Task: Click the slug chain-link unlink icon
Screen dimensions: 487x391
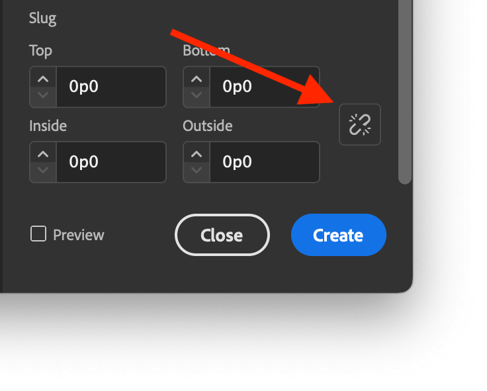Action: click(360, 124)
